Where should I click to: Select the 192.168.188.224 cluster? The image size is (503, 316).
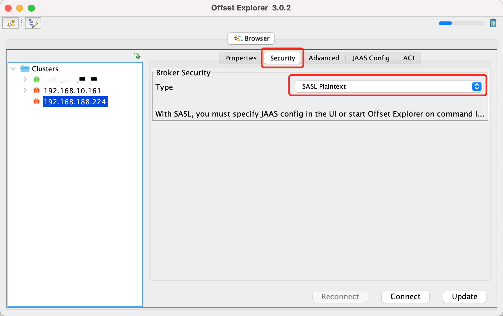point(75,102)
